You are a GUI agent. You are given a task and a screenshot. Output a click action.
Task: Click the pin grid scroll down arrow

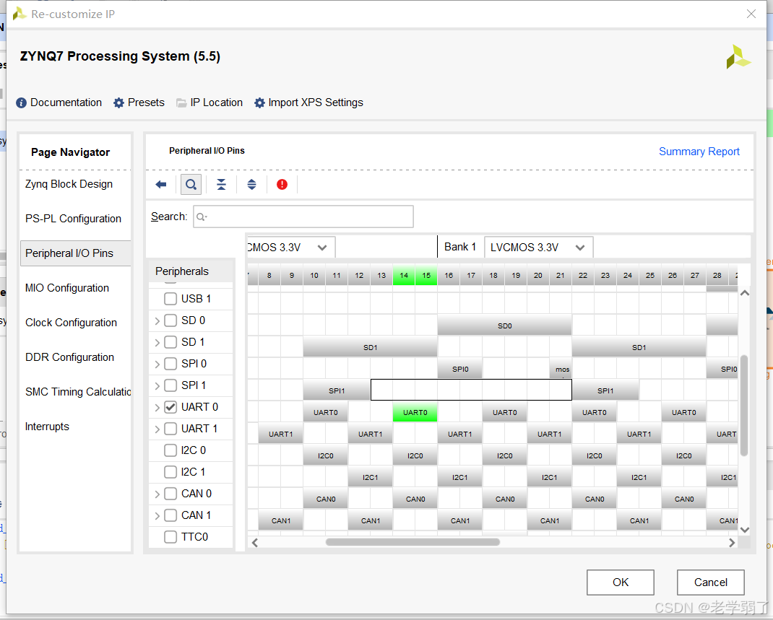point(745,530)
